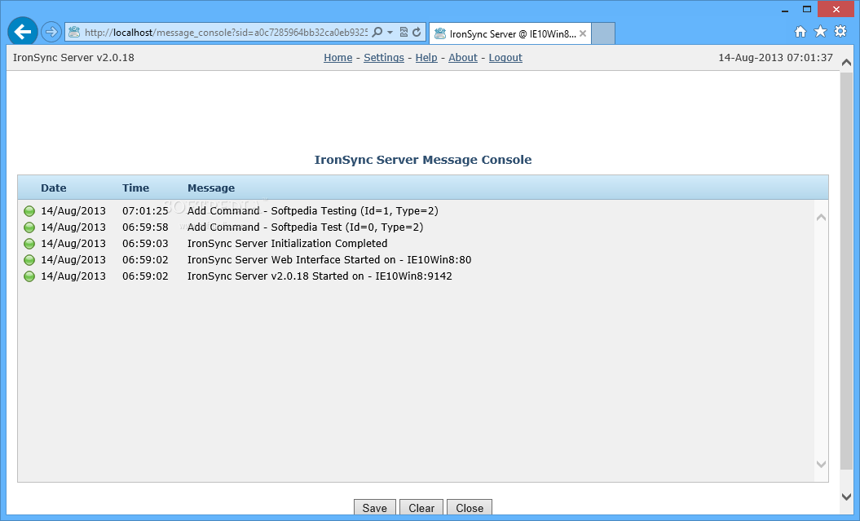Screen dimensions: 860x521
Task: Select 'Web Interface Started on - IE10Win8:80' message
Action: [329, 260]
